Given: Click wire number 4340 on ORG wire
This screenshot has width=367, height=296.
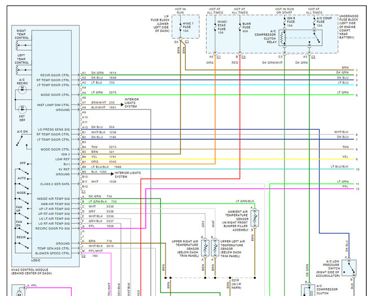Looking at the screenshot, I should (x=113, y=162).
